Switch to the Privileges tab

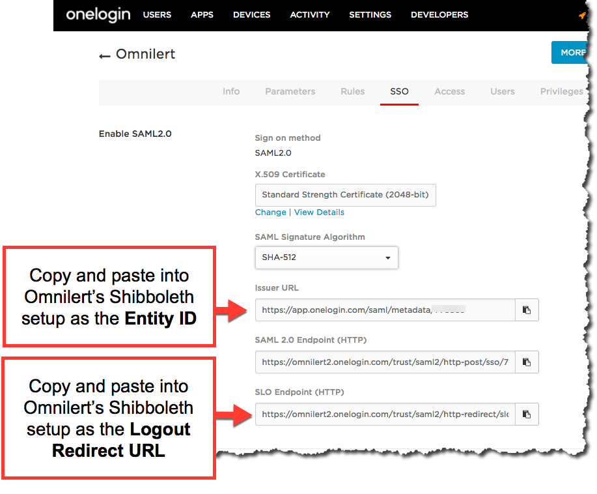[562, 91]
